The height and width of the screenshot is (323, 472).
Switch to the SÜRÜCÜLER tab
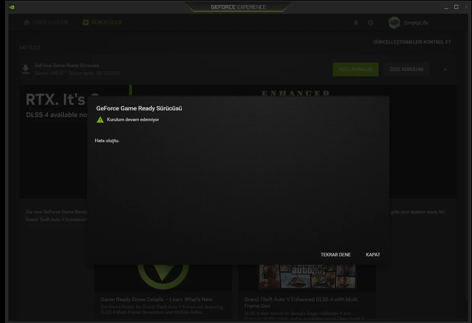tap(102, 22)
